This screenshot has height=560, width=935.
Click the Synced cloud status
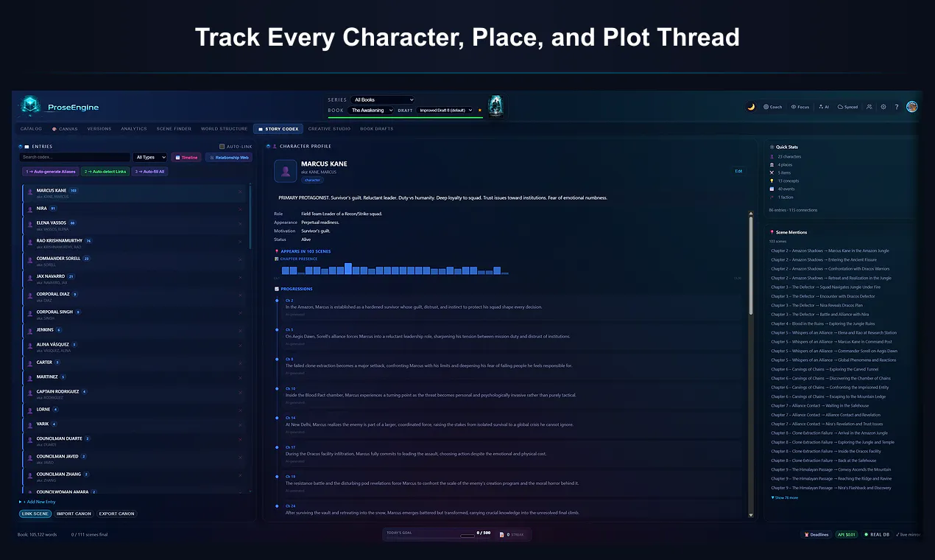(x=848, y=107)
